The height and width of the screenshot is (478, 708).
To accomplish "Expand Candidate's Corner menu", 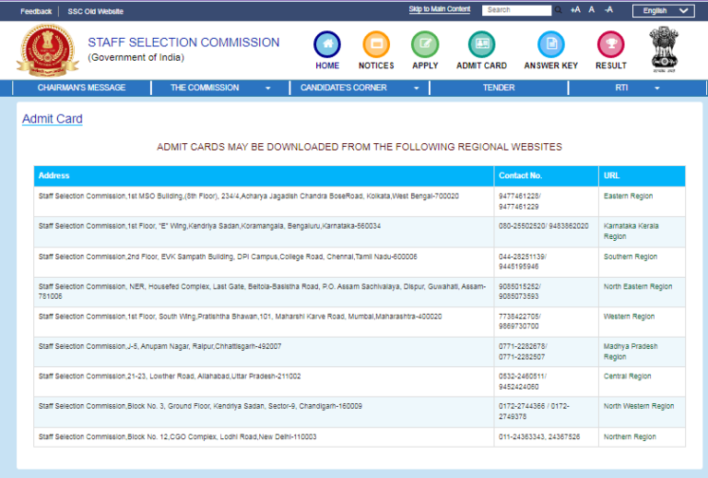I will 360,88.
